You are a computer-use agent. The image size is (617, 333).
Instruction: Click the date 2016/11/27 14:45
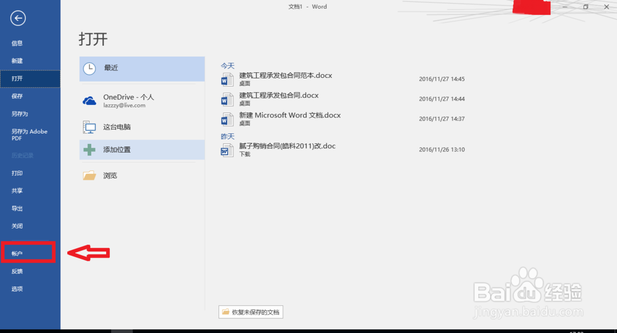coord(442,79)
